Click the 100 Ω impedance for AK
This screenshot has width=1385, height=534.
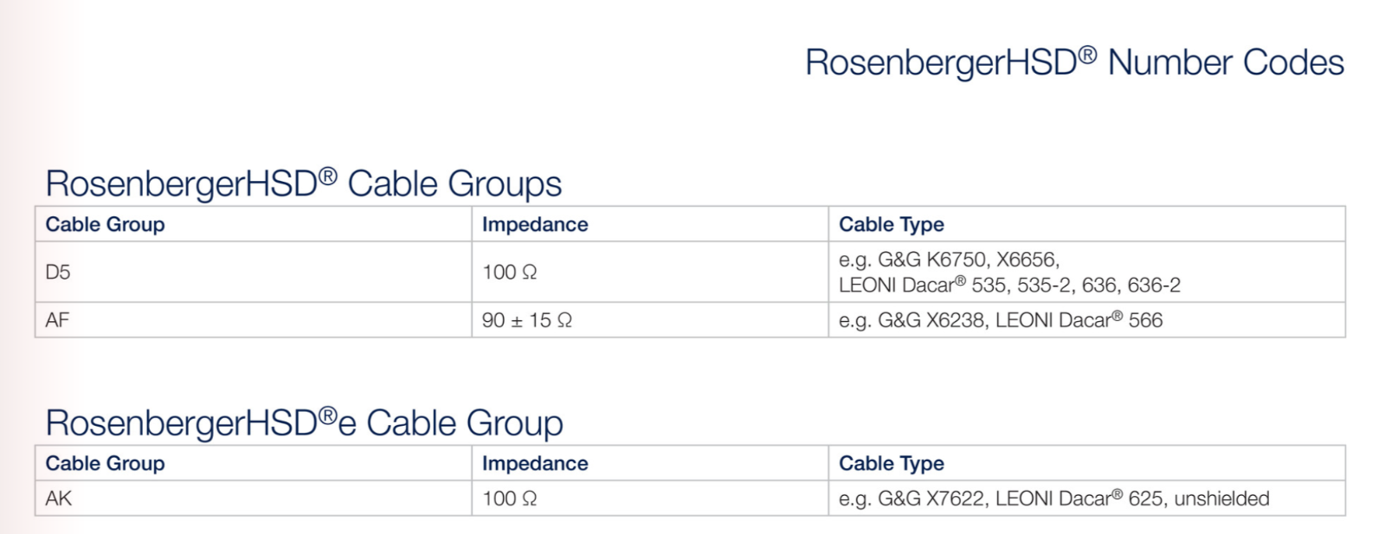510,499
